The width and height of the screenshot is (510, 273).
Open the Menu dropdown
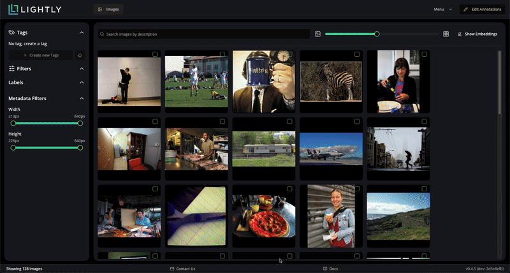442,10
